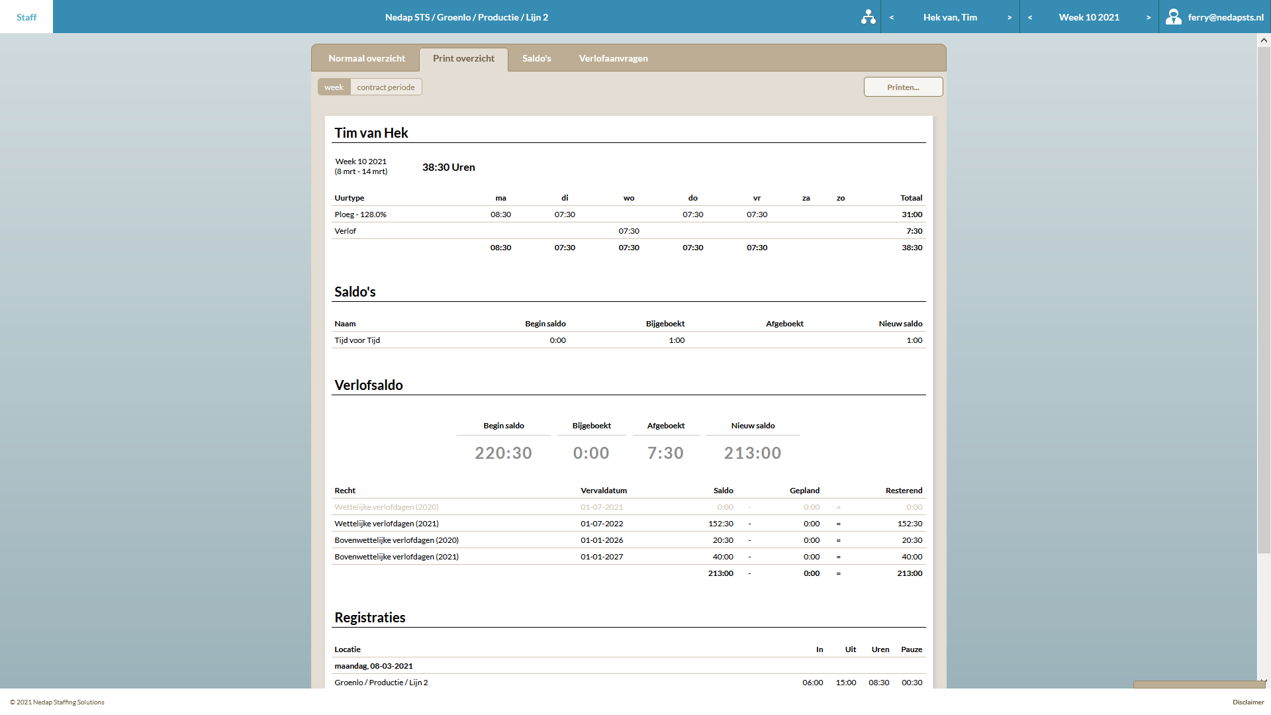Open the 'Disclaimer' link
The height and width of the screenshot is (715, 1271).
click(1246, 702)
